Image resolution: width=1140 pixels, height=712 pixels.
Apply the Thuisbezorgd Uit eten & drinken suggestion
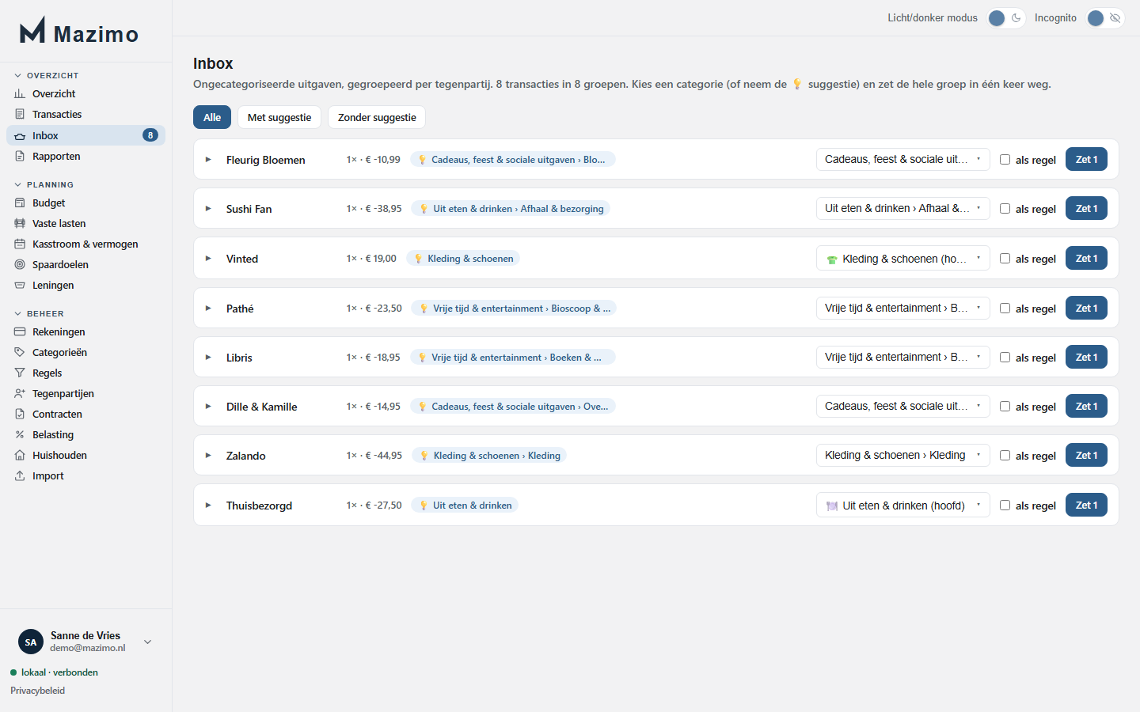(x=465, y=505)
